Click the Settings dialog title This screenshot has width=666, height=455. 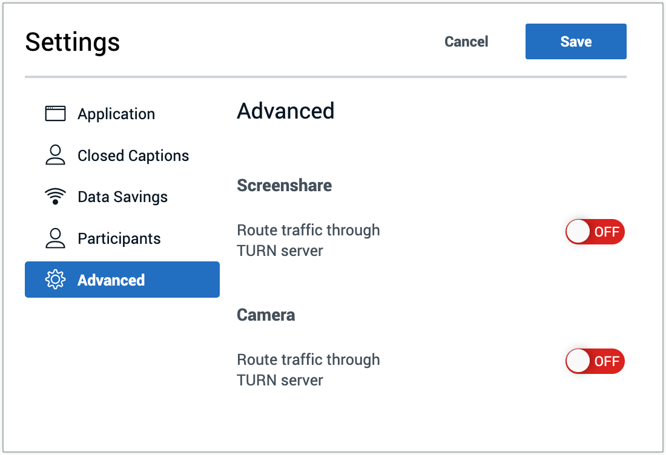[73, 42]
